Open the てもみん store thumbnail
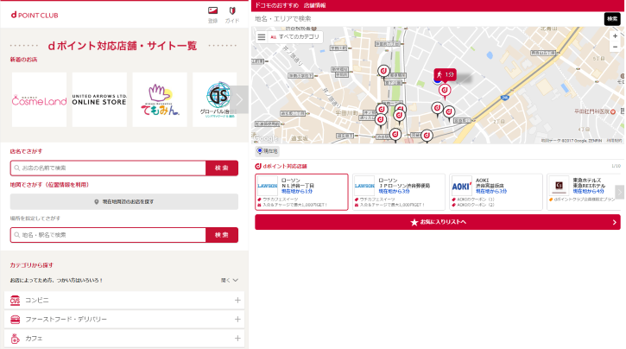626x349 pixels. coord(160,100)
